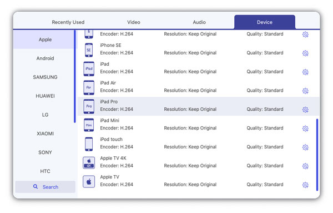Select the iPad device icon
Image resolution: width=333 pixels, height=213 pixels.
click(89, 69)
